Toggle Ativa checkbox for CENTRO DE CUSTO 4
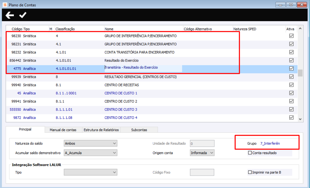The height and width of the screenshot is (188, 310). pos(291,118)
